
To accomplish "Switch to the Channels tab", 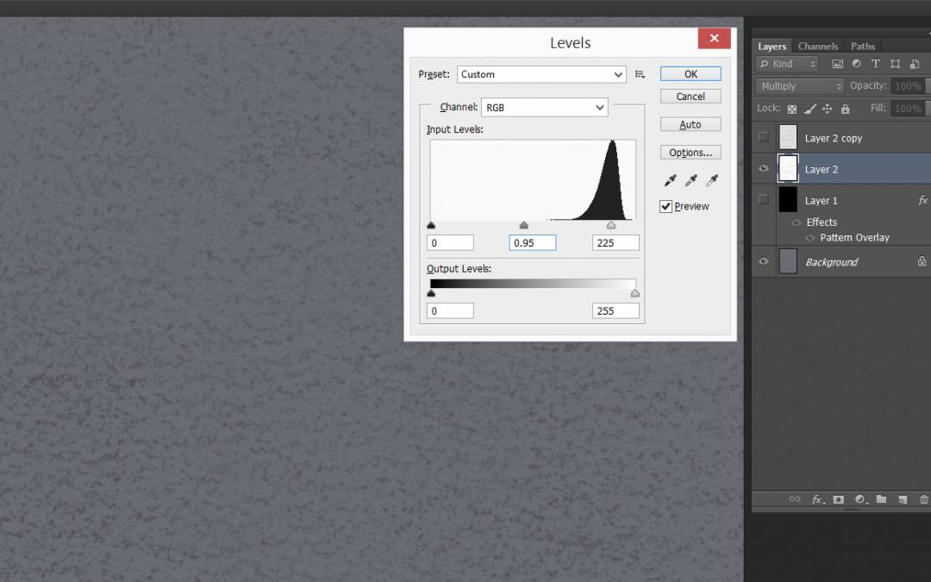I will (x=817, y=47).
